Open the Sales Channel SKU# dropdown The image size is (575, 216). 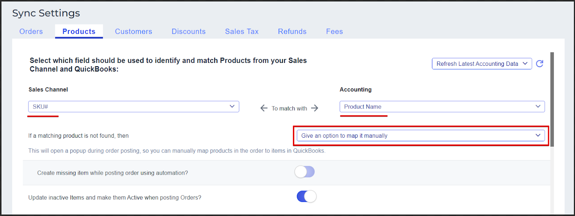pos(133,107)
